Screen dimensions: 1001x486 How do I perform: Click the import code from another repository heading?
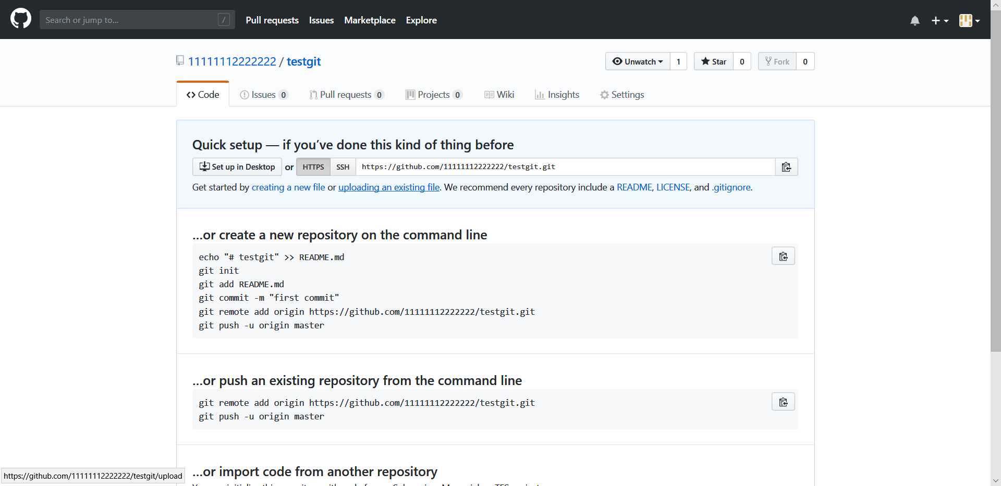click(x=315, y=471)
